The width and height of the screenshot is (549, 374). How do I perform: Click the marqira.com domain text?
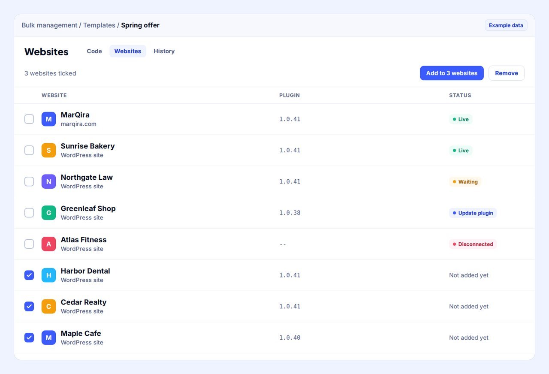(x=78, y=124)
